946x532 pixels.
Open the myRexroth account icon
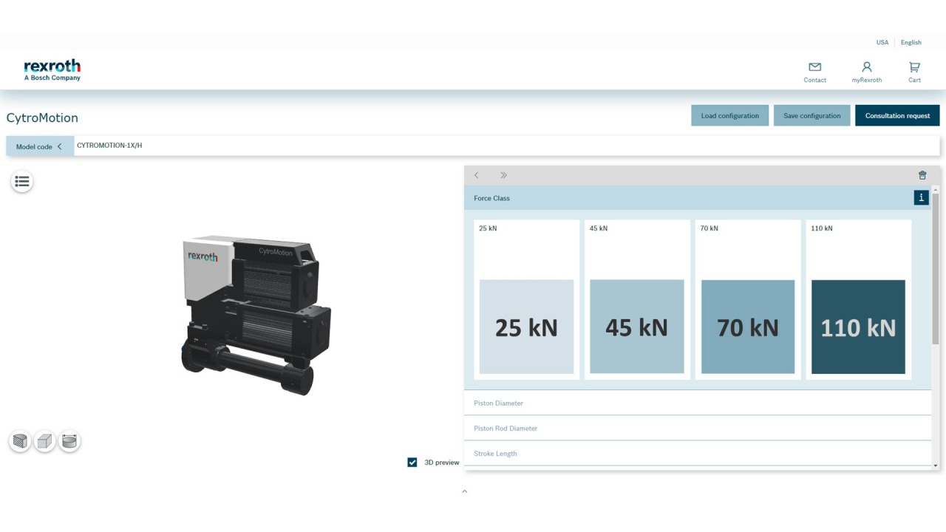click(x=866, y=66)
